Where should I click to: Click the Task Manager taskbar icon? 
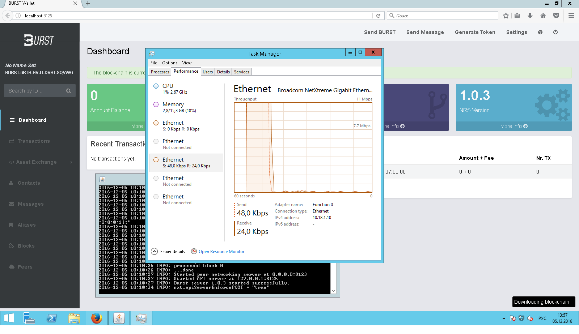[x=141, y=318]
